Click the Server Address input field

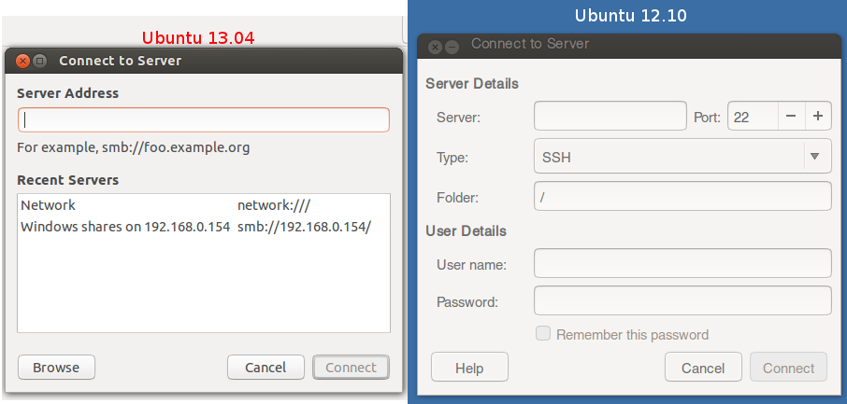point(204,119)
